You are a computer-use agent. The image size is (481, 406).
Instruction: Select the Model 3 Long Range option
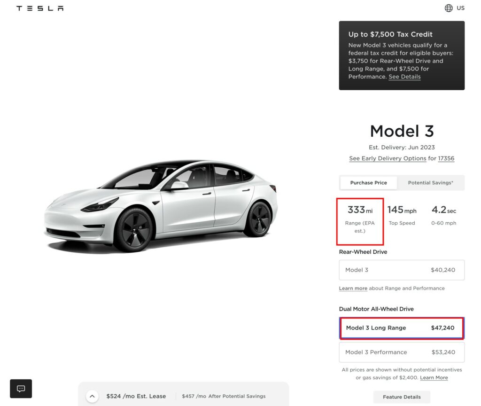(x=402, y=328)
